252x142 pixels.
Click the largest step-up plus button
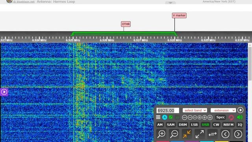[210, 118]
